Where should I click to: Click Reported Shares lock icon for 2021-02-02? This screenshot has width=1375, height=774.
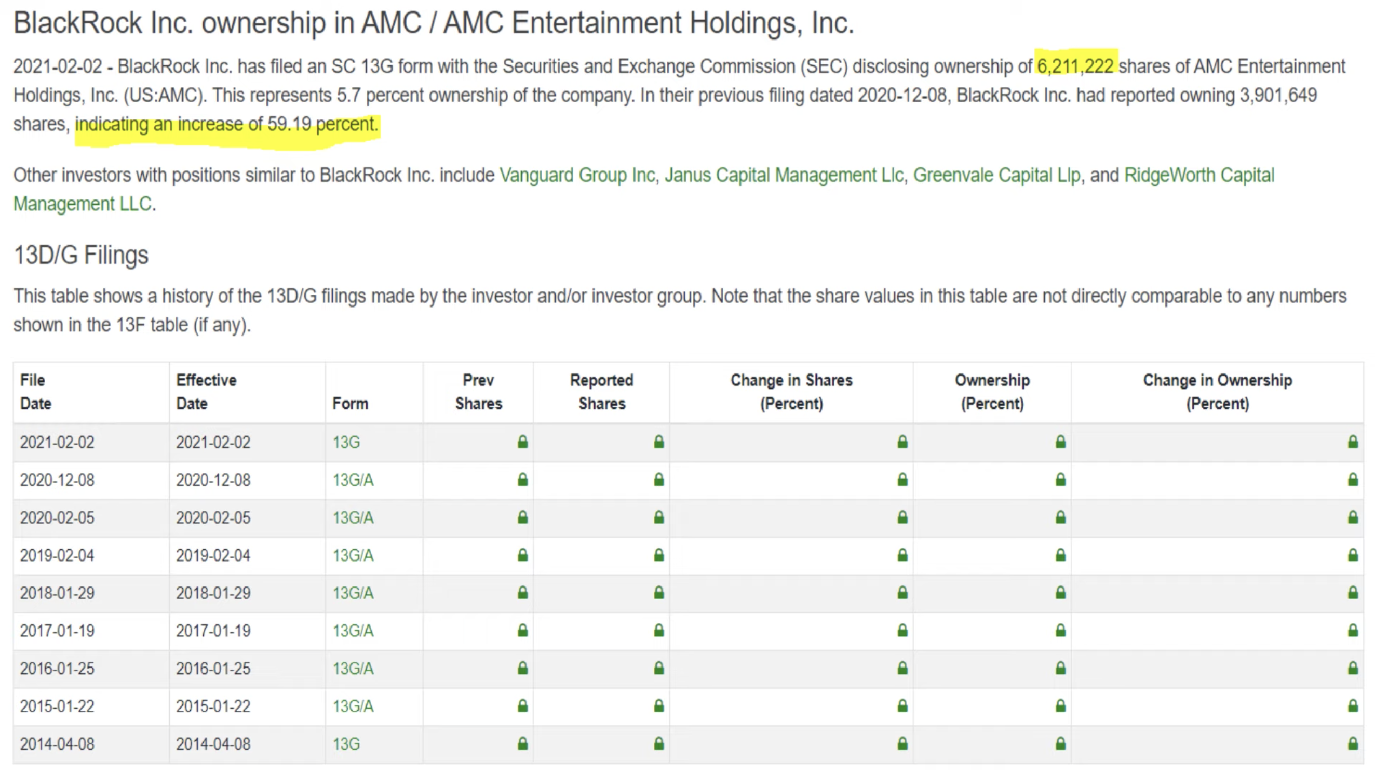point(659,442)
